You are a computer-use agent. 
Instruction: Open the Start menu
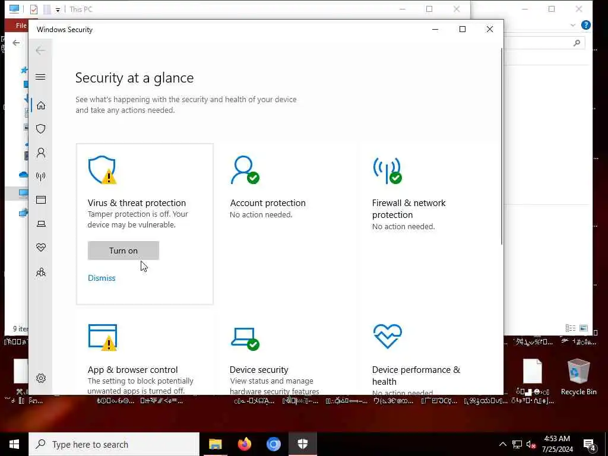(14, 444)
